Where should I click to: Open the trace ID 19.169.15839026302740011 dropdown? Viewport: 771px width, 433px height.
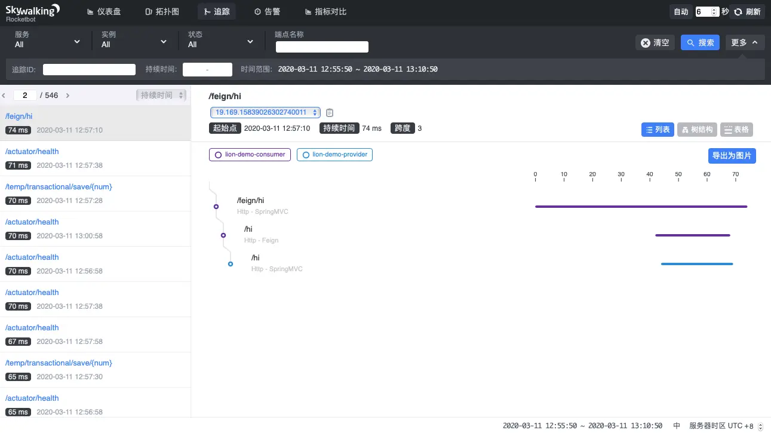click(x=265, y=112)
